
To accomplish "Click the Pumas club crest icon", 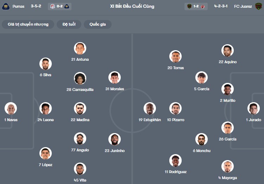I will click(6, 6).
